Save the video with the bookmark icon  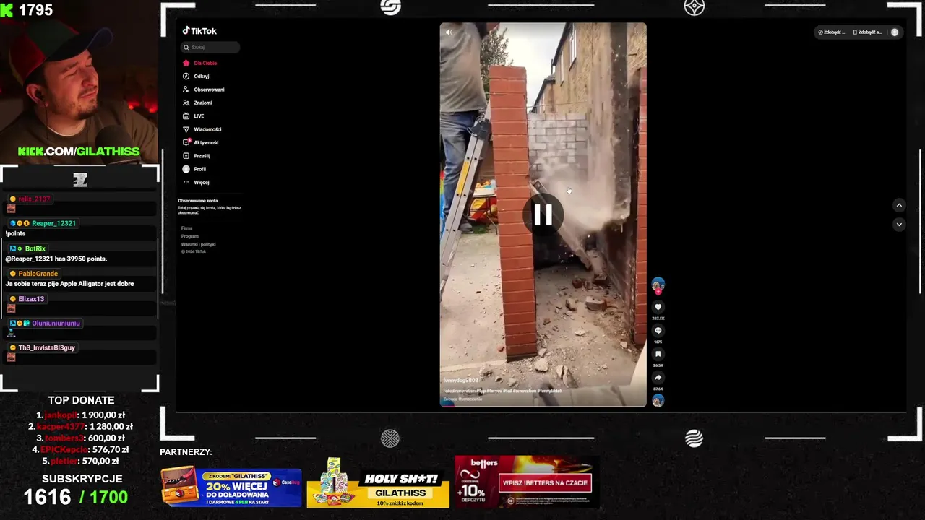click(658, 354)
